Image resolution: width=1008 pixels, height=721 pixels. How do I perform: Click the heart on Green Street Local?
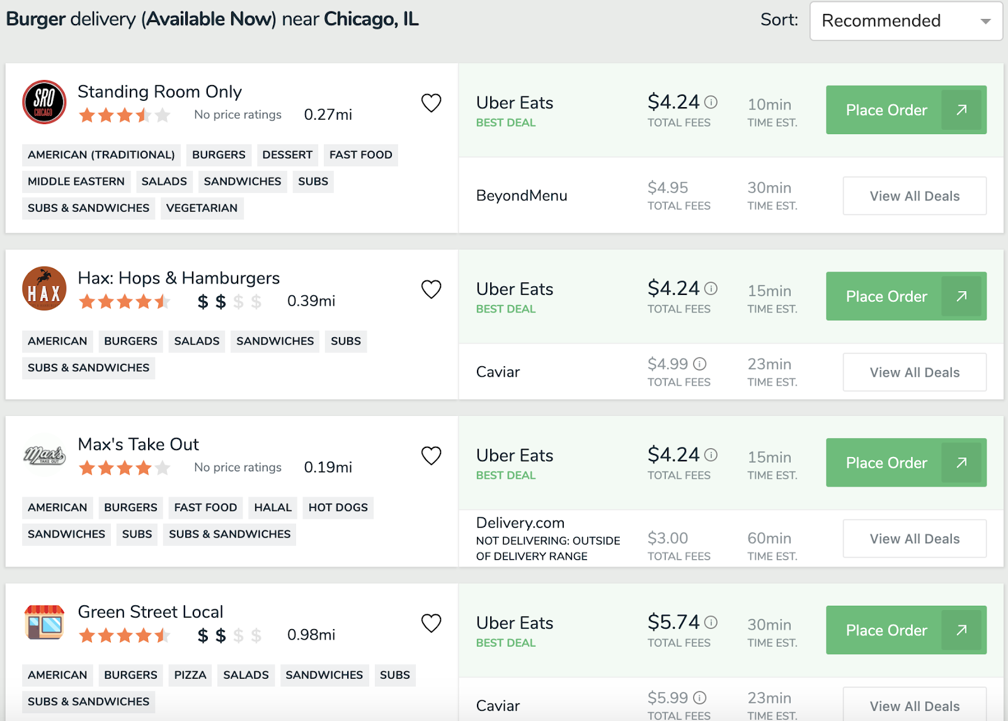(431, 623)
